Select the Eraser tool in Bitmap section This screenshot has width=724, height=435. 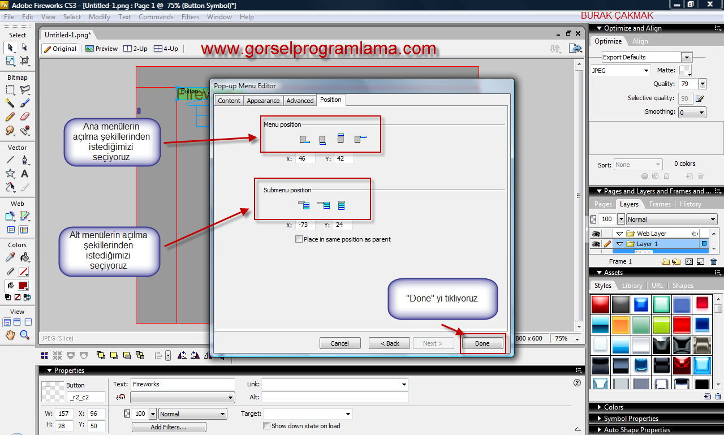[x=24, y=117]
